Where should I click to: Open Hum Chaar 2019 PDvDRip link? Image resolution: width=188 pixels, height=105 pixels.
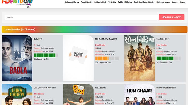pyautogui.click(x=166, y=88)
